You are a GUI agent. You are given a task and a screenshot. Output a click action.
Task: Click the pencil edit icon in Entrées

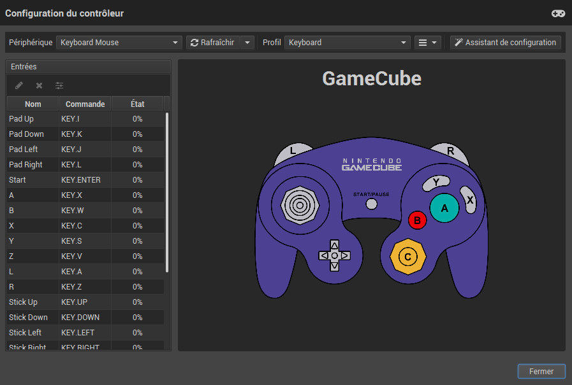coord(19,85)
